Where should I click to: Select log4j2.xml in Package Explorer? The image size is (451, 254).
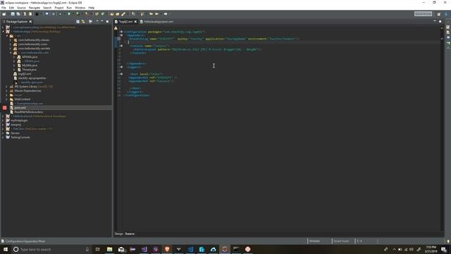tap(25, 74)
